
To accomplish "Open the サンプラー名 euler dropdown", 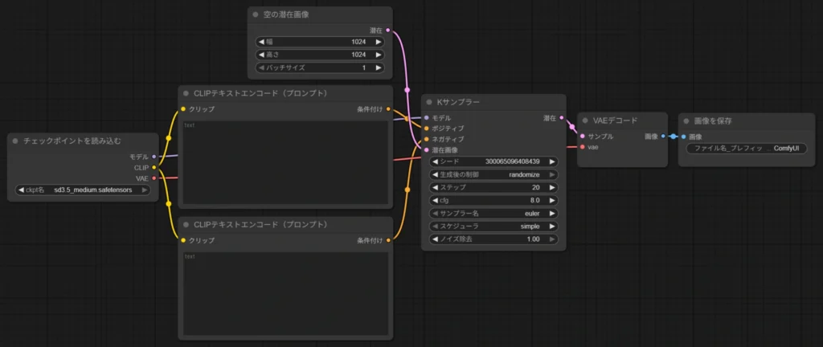I will (493, 214).
